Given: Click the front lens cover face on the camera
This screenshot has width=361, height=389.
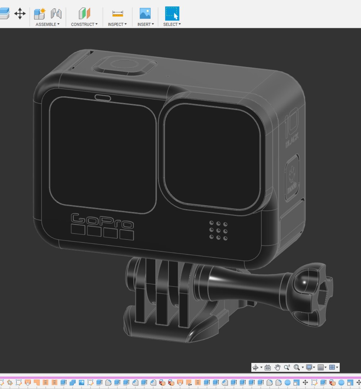Looking at the screenshot, I should [212, 157].
